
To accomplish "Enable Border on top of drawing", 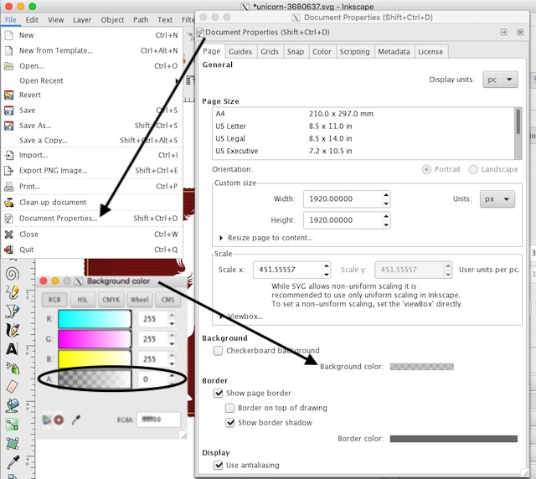I will pos(229,408).
